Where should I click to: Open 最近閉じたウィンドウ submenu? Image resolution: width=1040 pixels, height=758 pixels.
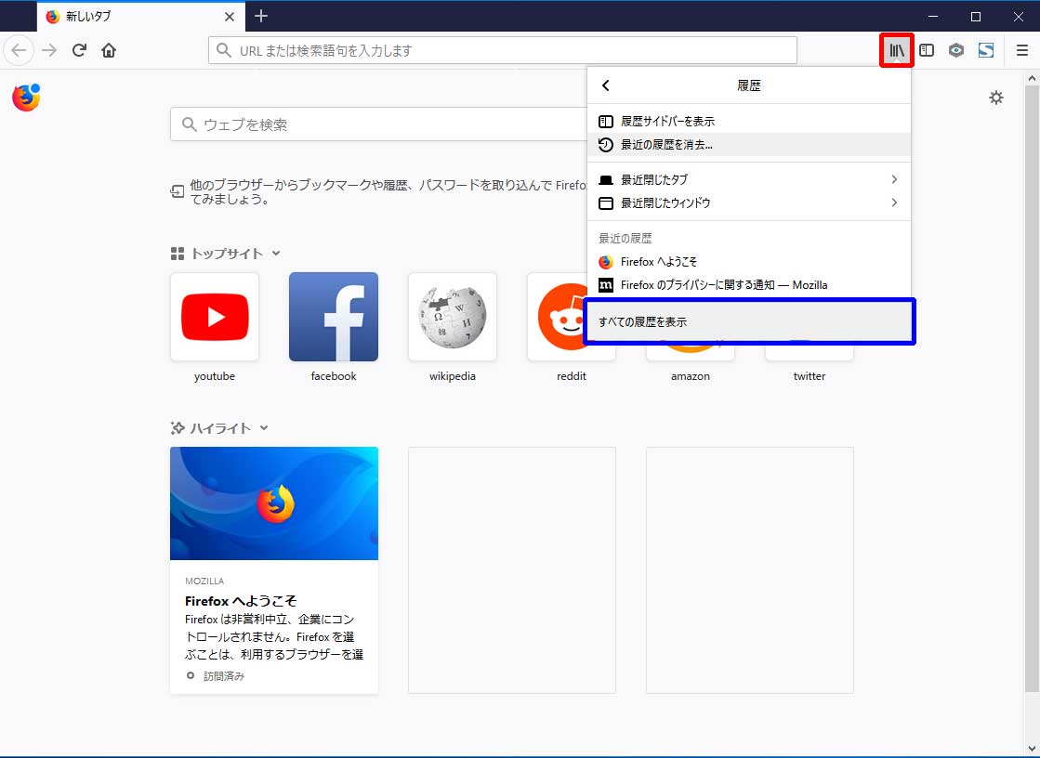point(749,203)
